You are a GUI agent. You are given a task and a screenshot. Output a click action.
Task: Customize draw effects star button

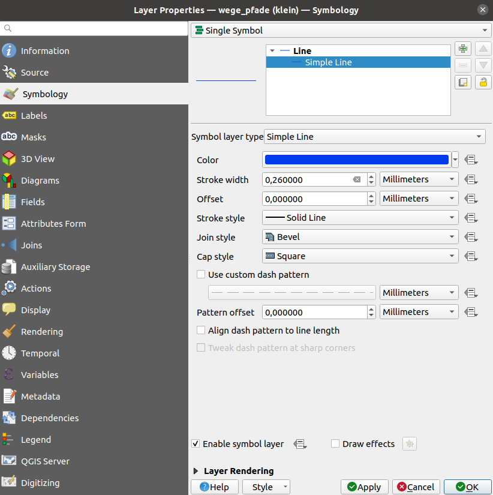(410, 444)
